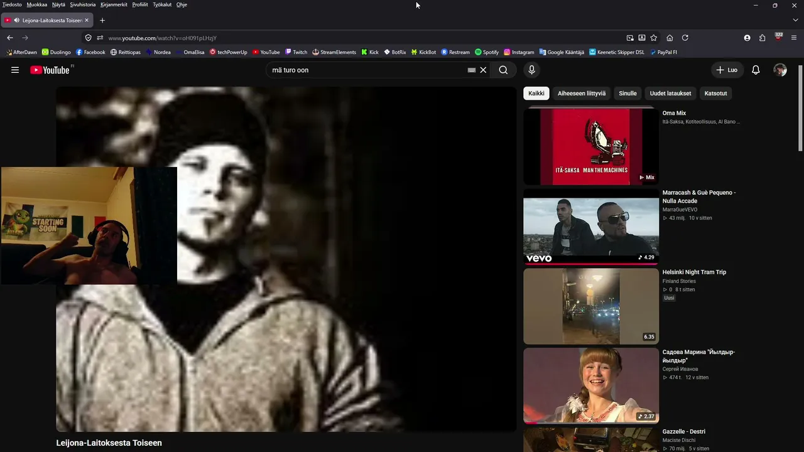
Task: Open the Profiilit menu
Action: coord(140,4)
